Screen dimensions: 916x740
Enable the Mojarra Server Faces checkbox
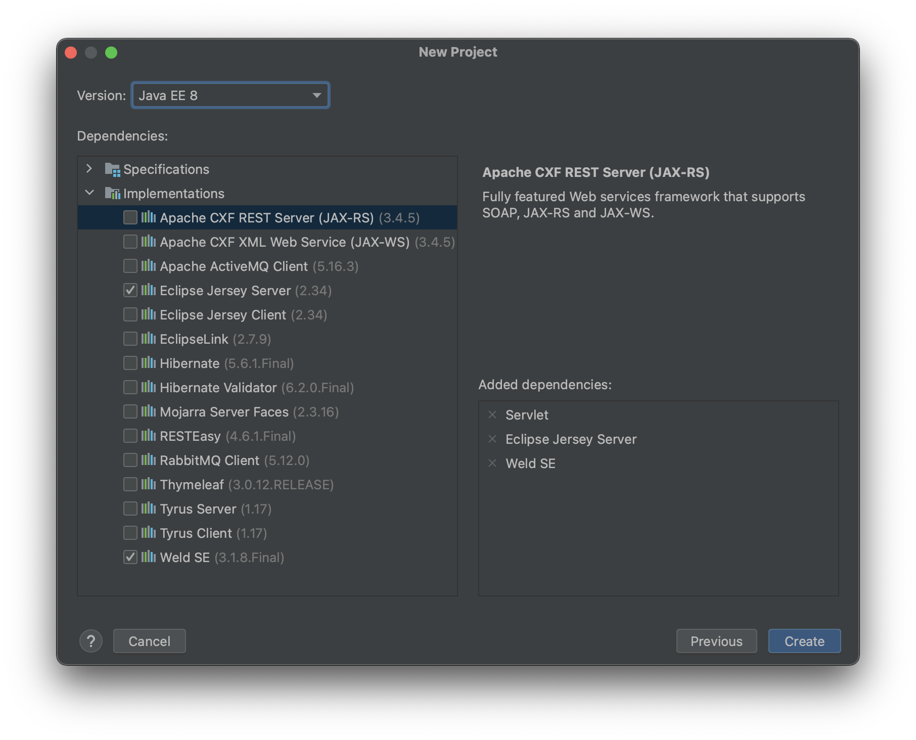click(x=130, y=411)
